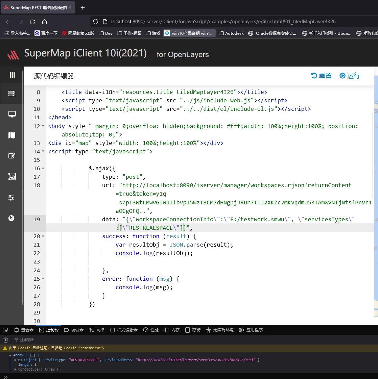Screen dimensions: 378x379
Task: Open the 导入书签 bookmark
Action: [18, 33]
